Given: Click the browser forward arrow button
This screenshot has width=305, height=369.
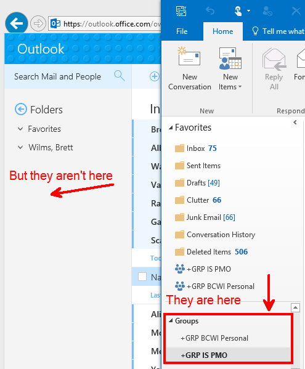Looking at the screenshot, I should coord(38,23).
